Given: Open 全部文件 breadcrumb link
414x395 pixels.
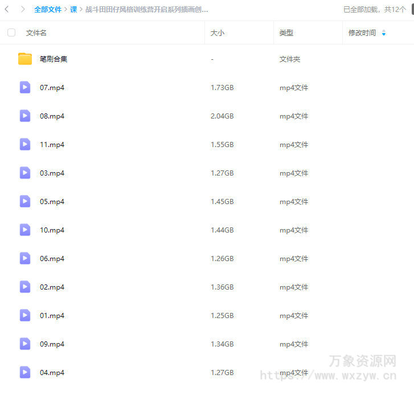Looking at the screenshot, I should coord(48,10).
